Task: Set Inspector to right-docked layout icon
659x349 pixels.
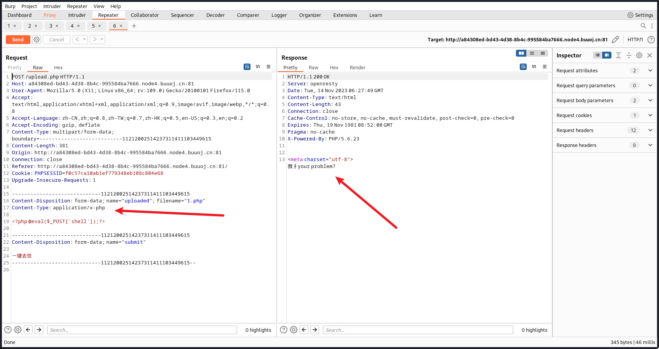Action: [607, 55]
